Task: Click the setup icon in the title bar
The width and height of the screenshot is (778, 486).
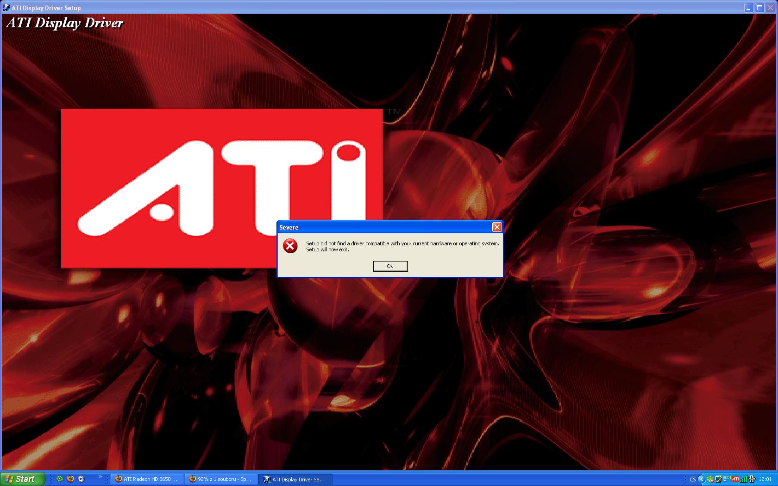Action: tap(6, 7)
